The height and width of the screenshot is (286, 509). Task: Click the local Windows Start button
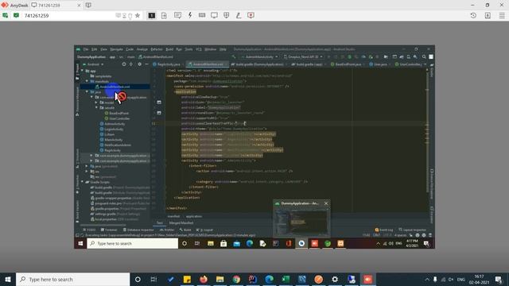tap(8, 279)
